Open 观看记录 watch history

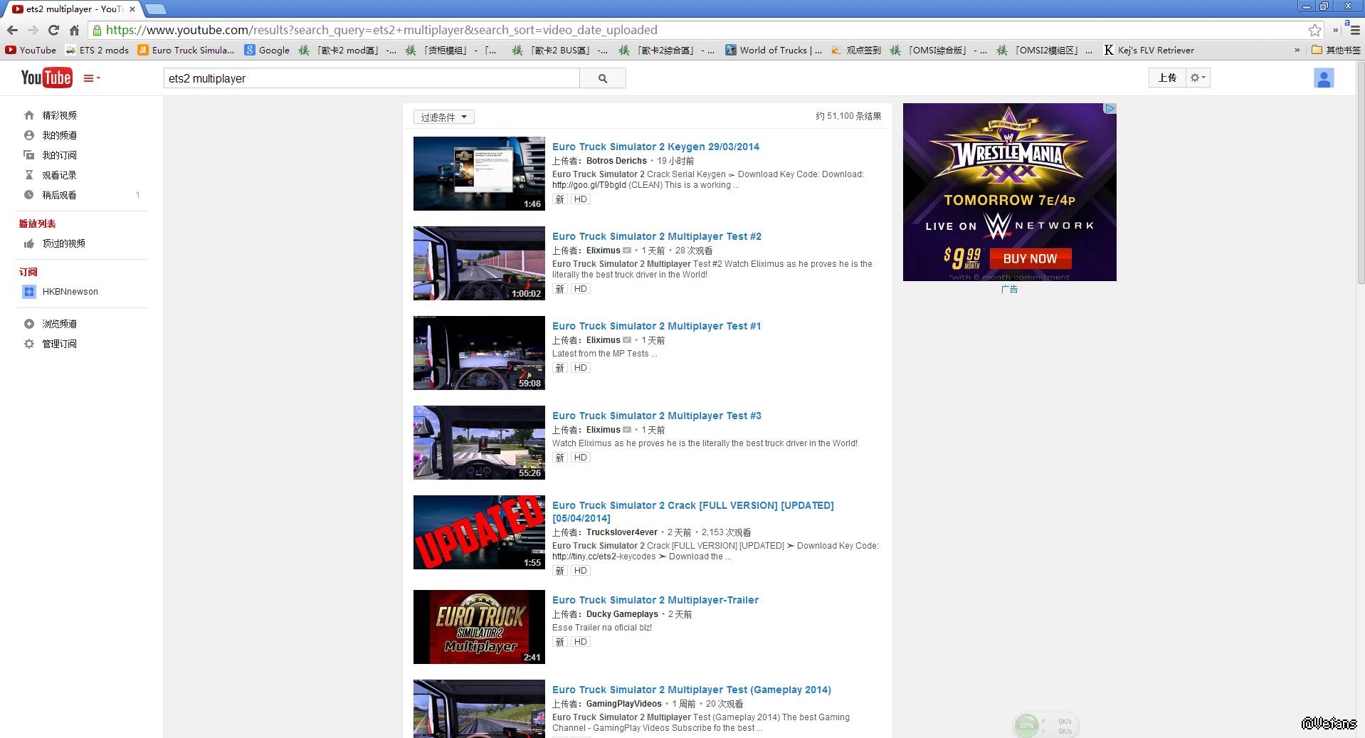pos(59,175)
